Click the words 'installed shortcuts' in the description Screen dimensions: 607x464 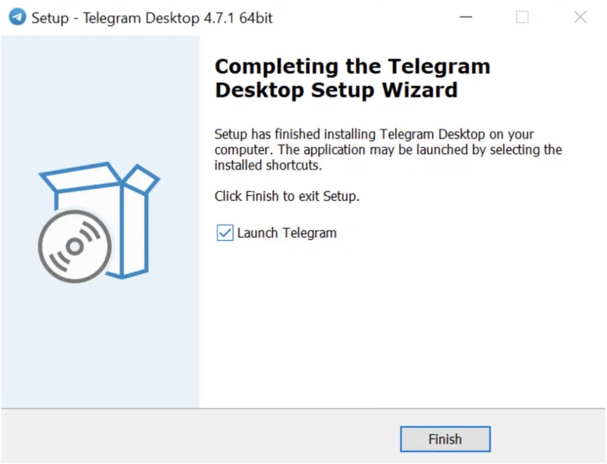267,166
